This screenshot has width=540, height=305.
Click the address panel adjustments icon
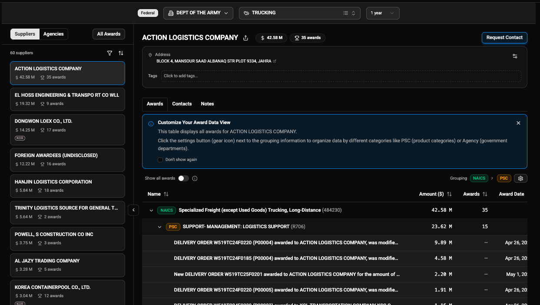[x=515, y=56]
